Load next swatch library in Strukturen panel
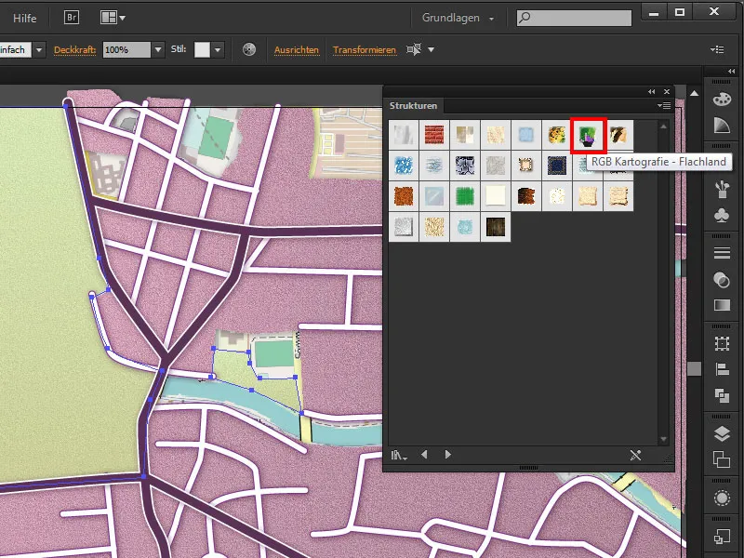The height and width of the screenshot is (558, 744). coord(447,455)
